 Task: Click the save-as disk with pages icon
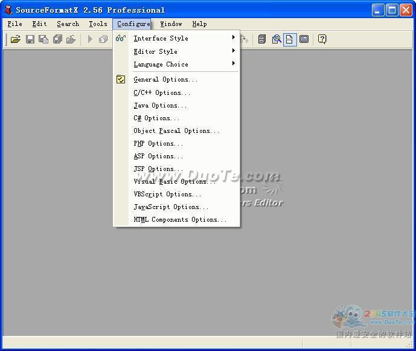(43, 39)
